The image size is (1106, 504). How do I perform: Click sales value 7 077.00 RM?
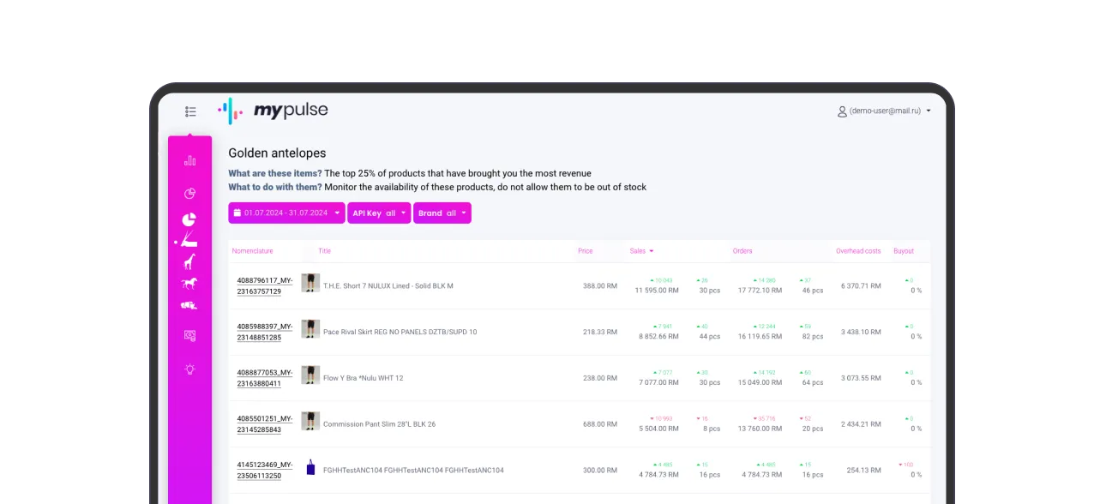coord(659,383)
